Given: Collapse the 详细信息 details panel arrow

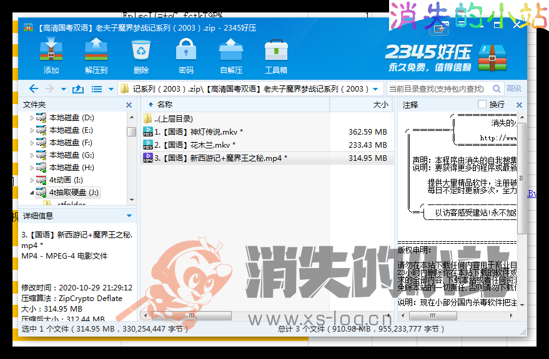Looking at the screenshot, I should pyautogui.click(x=129, y=216).
